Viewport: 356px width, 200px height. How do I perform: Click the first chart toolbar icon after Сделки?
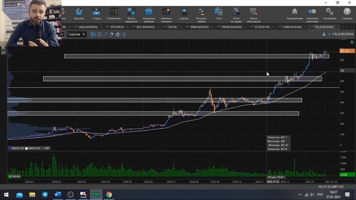click(93, 34)
